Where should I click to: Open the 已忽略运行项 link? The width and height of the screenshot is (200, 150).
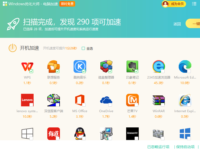(158, 147)
